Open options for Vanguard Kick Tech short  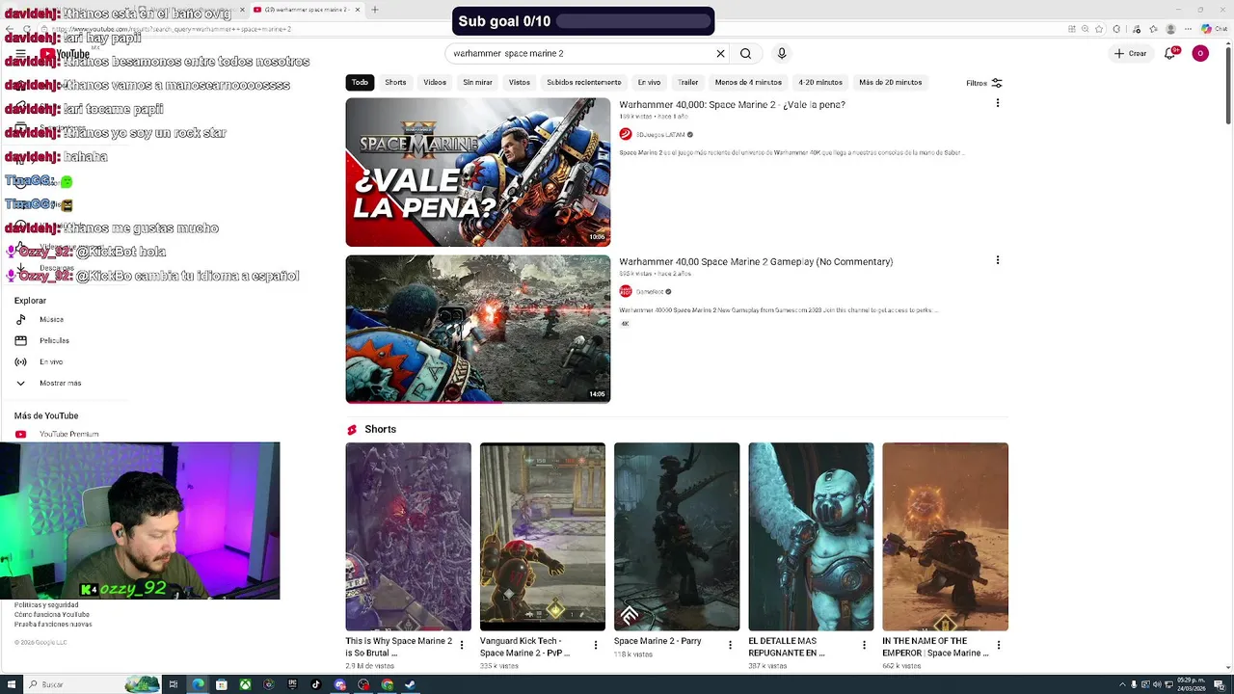(596, 645)
